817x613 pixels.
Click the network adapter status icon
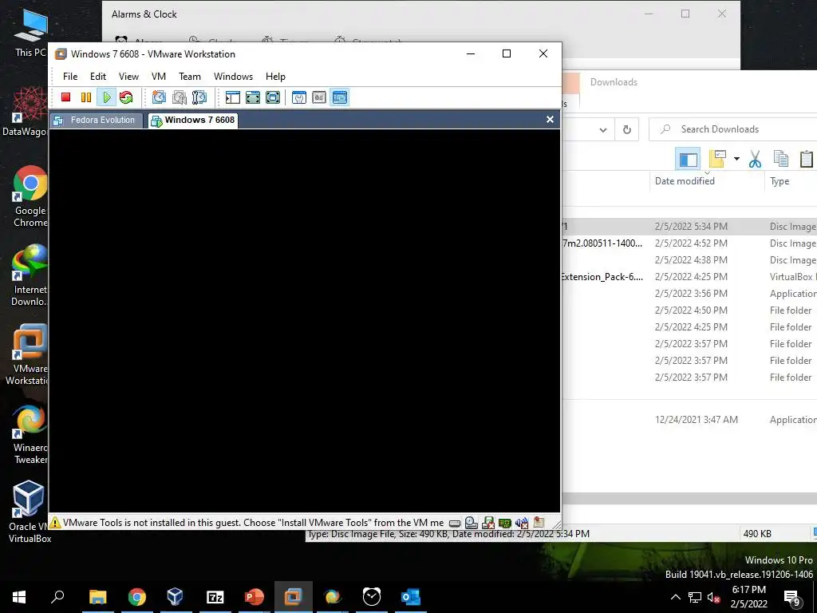[x=505, y=523]
